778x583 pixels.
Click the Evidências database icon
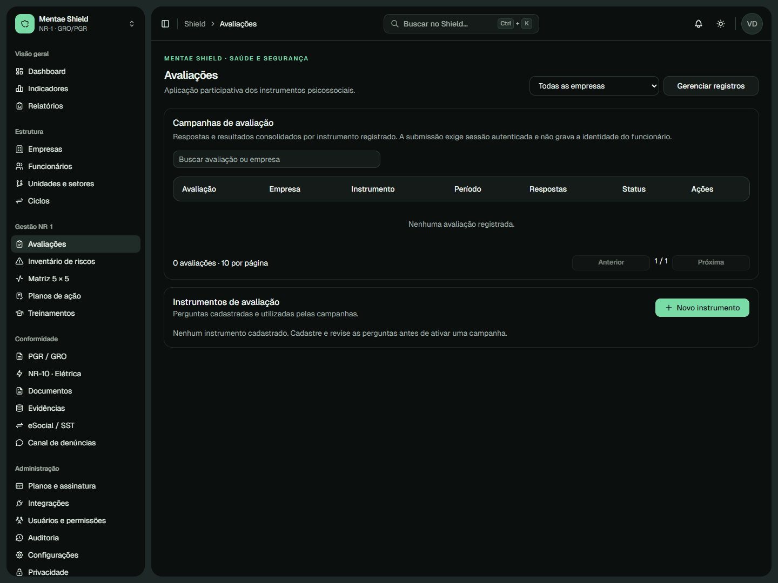19,408
